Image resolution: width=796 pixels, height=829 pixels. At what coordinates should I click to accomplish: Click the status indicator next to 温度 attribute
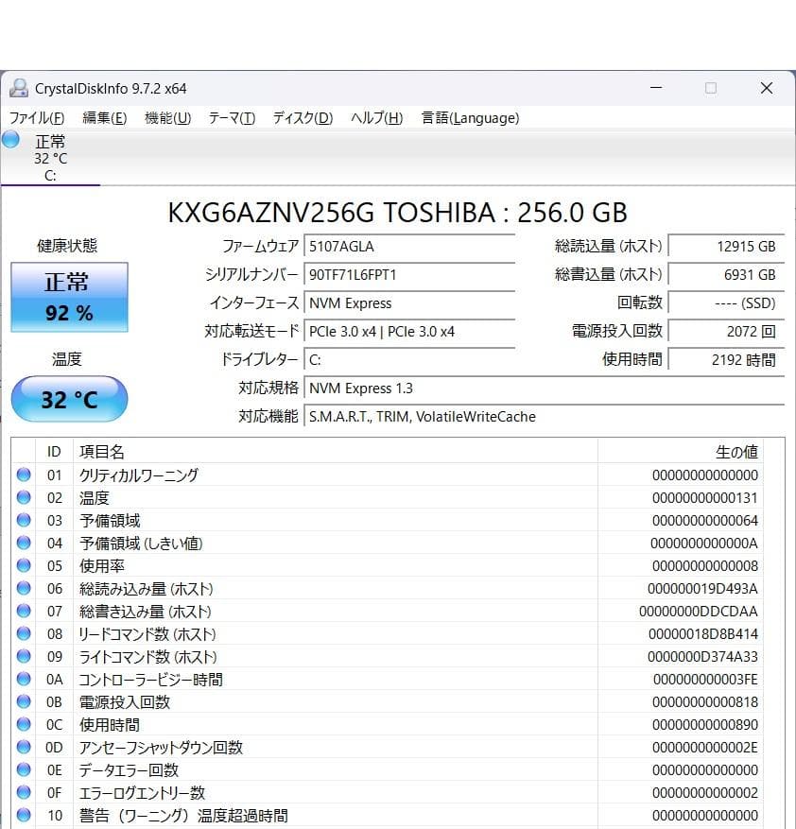tap(23, 497)
